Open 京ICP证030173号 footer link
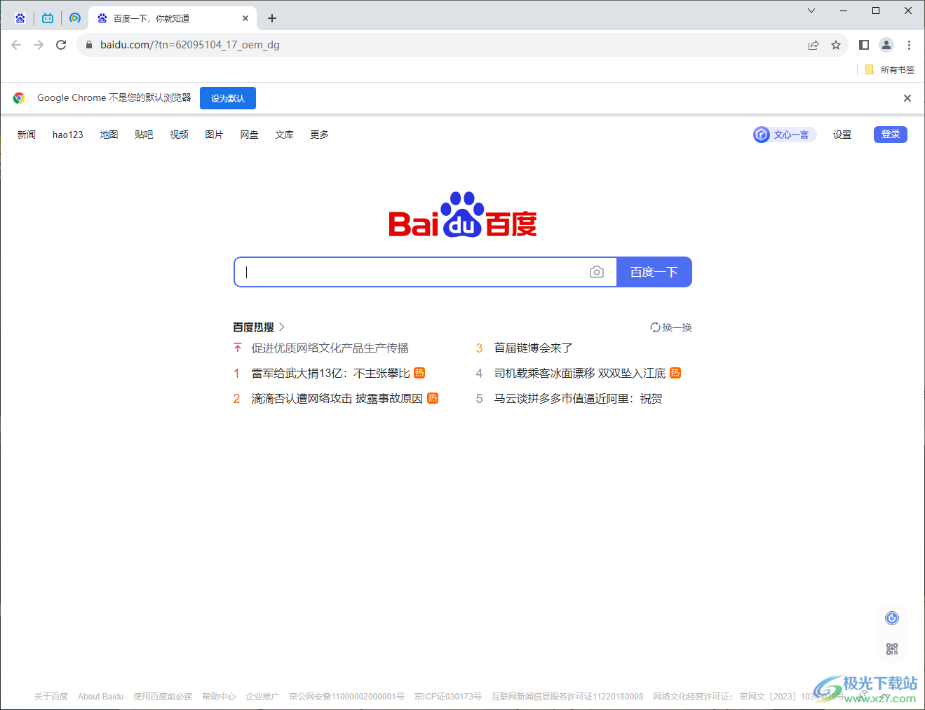 point(447,697)
